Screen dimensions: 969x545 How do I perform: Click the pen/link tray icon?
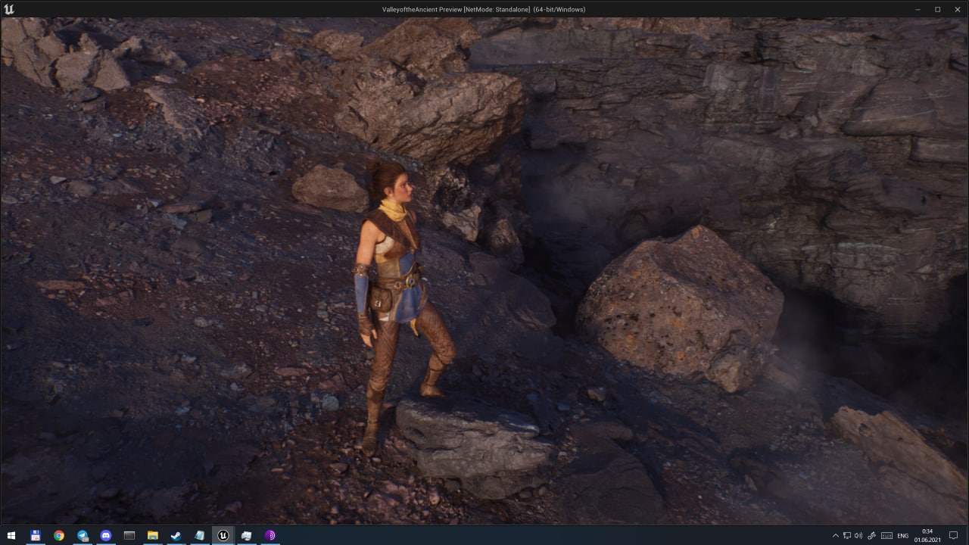[871, 535]
